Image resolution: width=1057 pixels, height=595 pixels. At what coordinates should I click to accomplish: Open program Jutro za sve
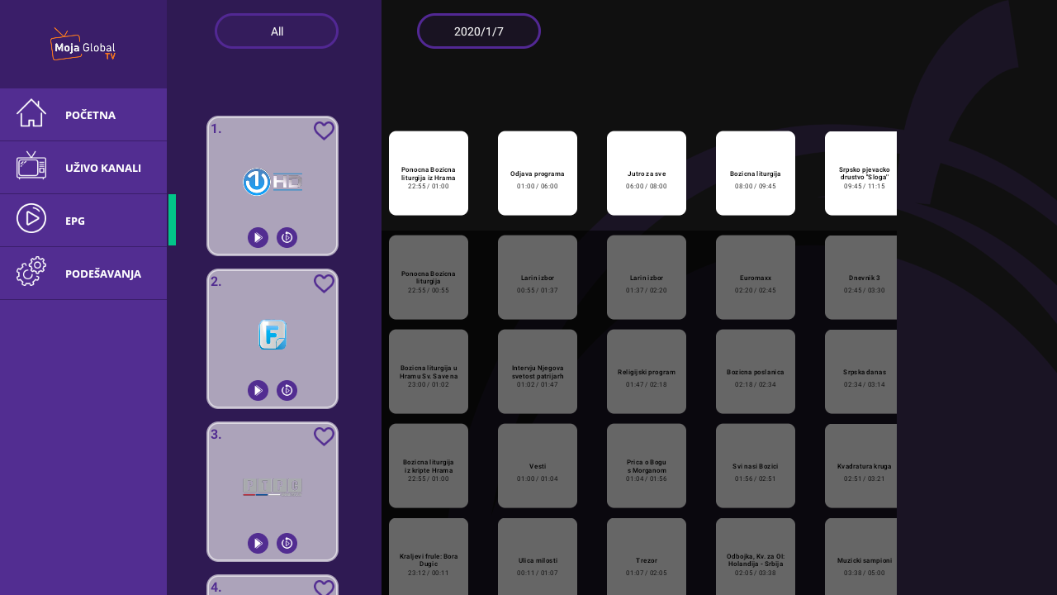click(647, 174)
